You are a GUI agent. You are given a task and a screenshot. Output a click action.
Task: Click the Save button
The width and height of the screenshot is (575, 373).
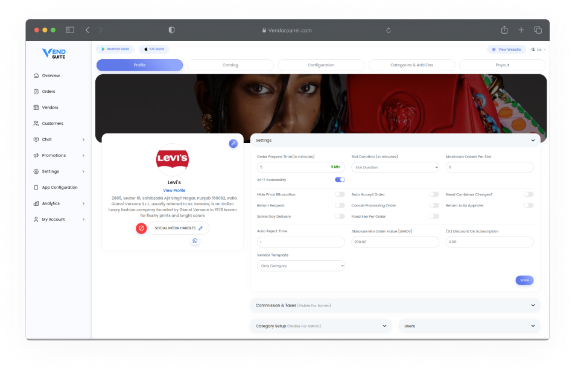click(x=524, y=280)
